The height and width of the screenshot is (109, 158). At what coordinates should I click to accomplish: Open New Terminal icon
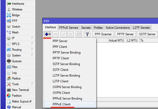pos(9,90)
